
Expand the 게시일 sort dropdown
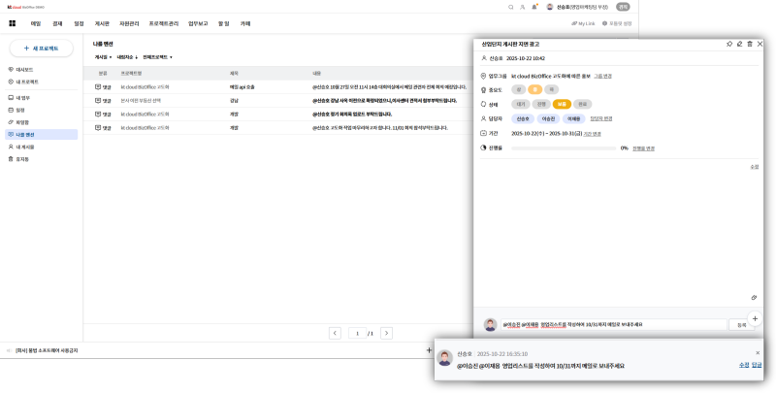click(102, 57)
